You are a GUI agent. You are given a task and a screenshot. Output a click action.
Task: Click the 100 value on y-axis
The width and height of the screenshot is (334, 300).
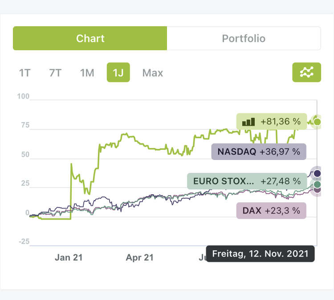[x=23, y=96]
